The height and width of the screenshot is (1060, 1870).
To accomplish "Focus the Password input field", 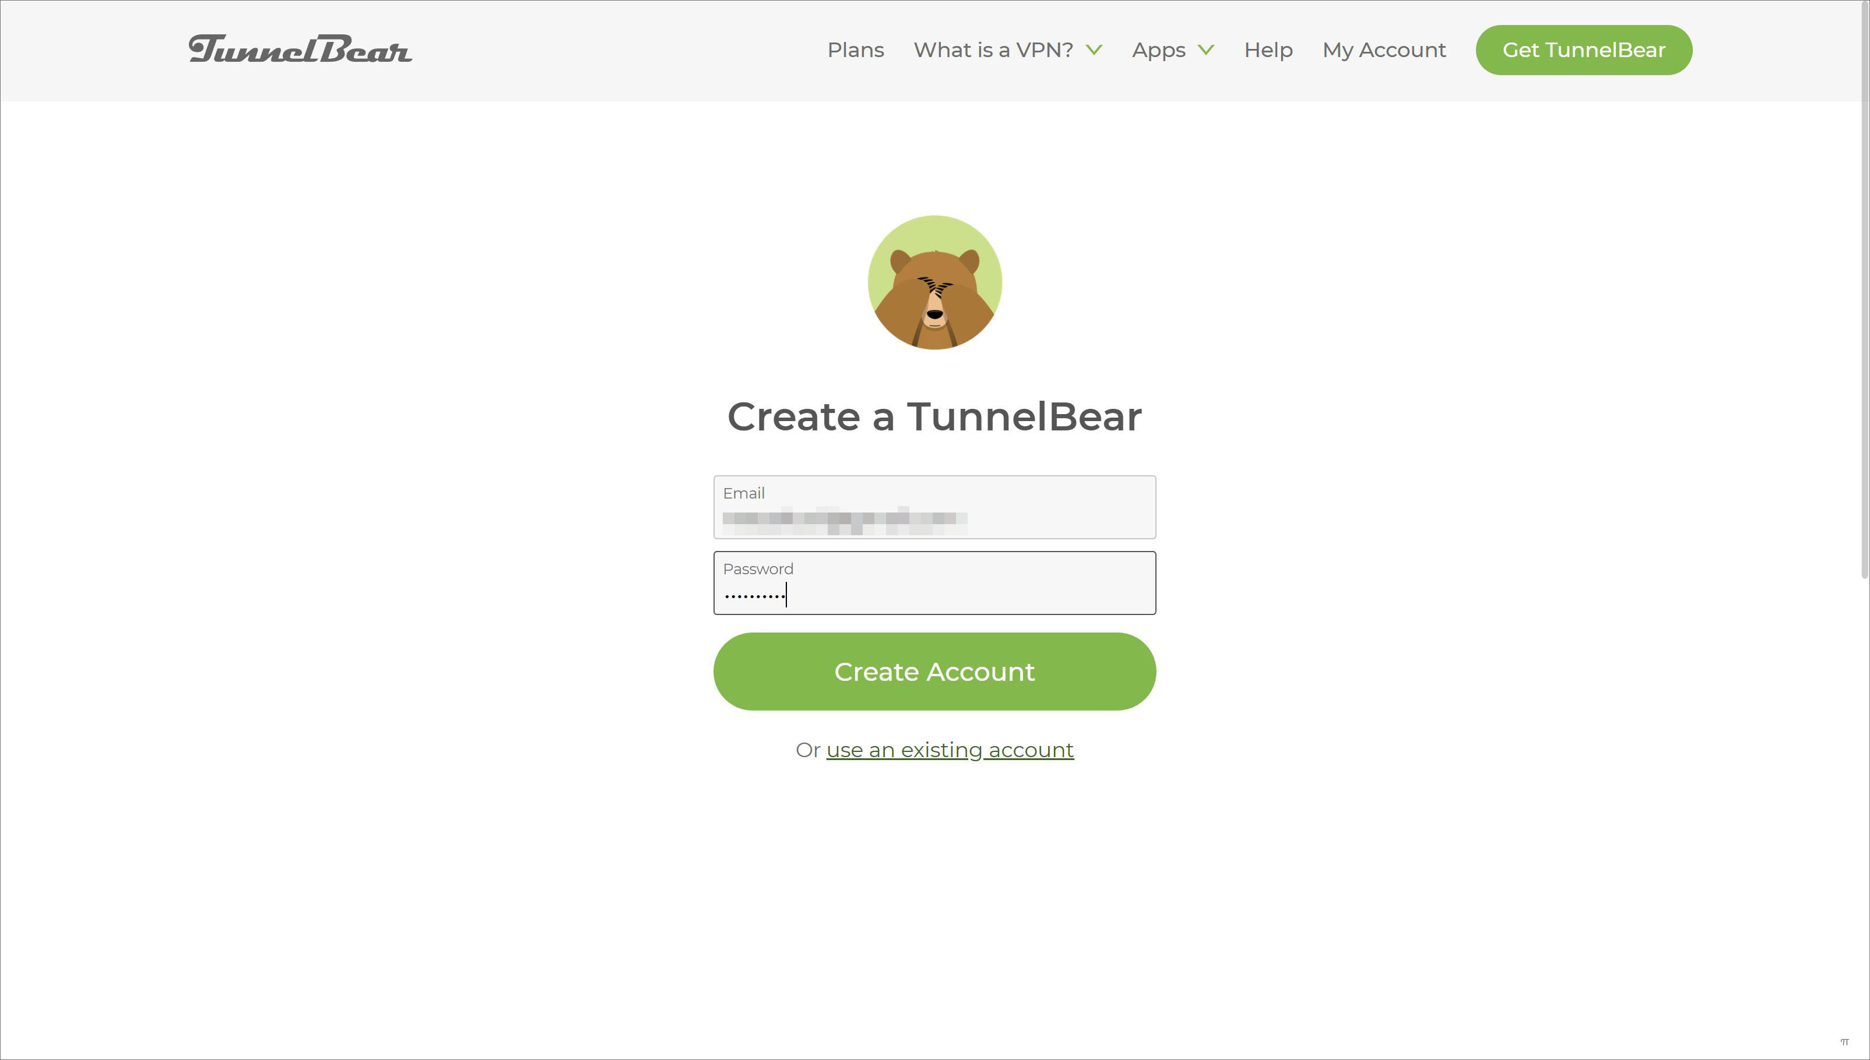I will click(934, 583).
